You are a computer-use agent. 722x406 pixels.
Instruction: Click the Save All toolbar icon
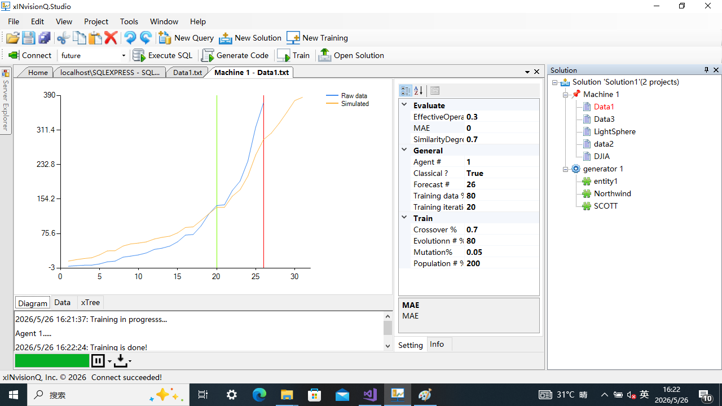tap(45, 38)
